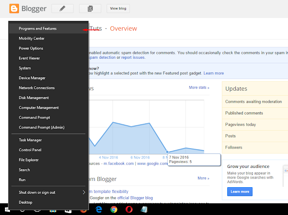Click the Updates panel heading
This screenshot has height=215, width=288.
pos(236,88)
